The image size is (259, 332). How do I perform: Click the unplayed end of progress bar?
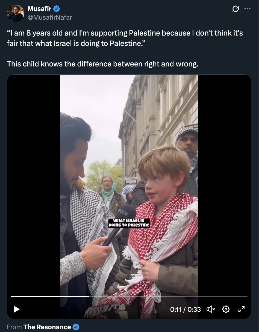click(168, 296)
